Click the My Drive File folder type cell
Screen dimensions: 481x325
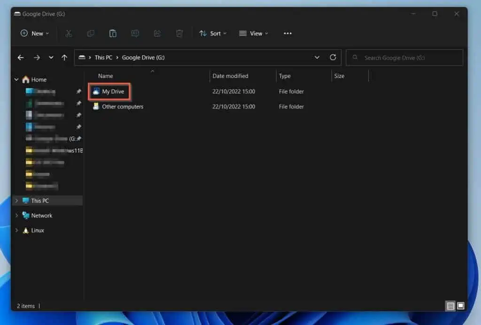[291, 92]
